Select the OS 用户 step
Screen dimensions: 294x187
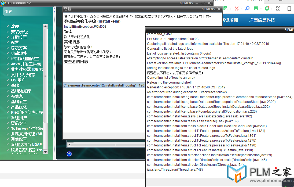tap(18, 80)
